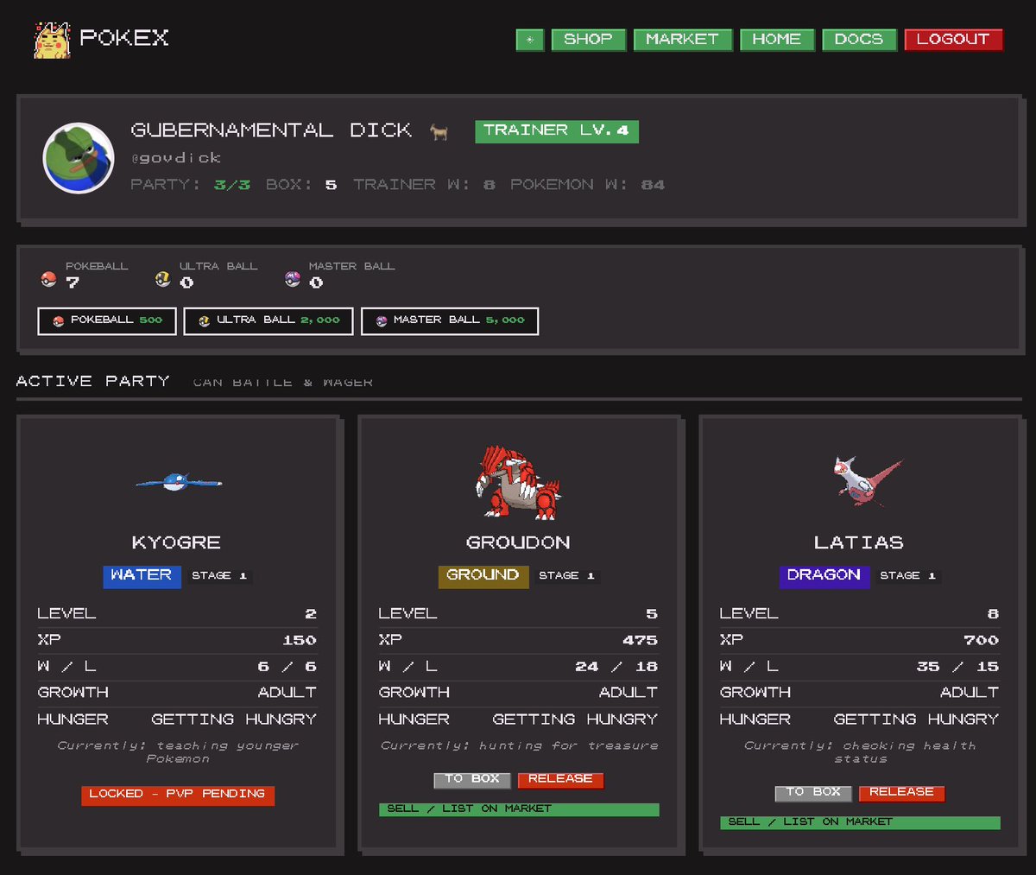1036x875 pixels.
Task: Click the WATER type badge on Kyogre
Action: pos(142,576)
